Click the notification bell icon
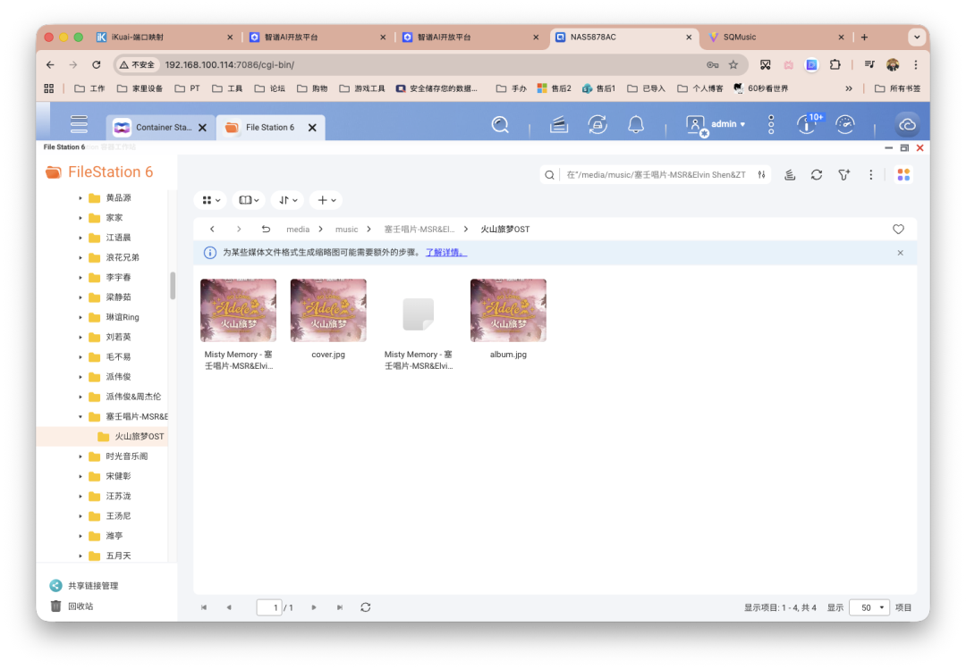 pos(635,124)
